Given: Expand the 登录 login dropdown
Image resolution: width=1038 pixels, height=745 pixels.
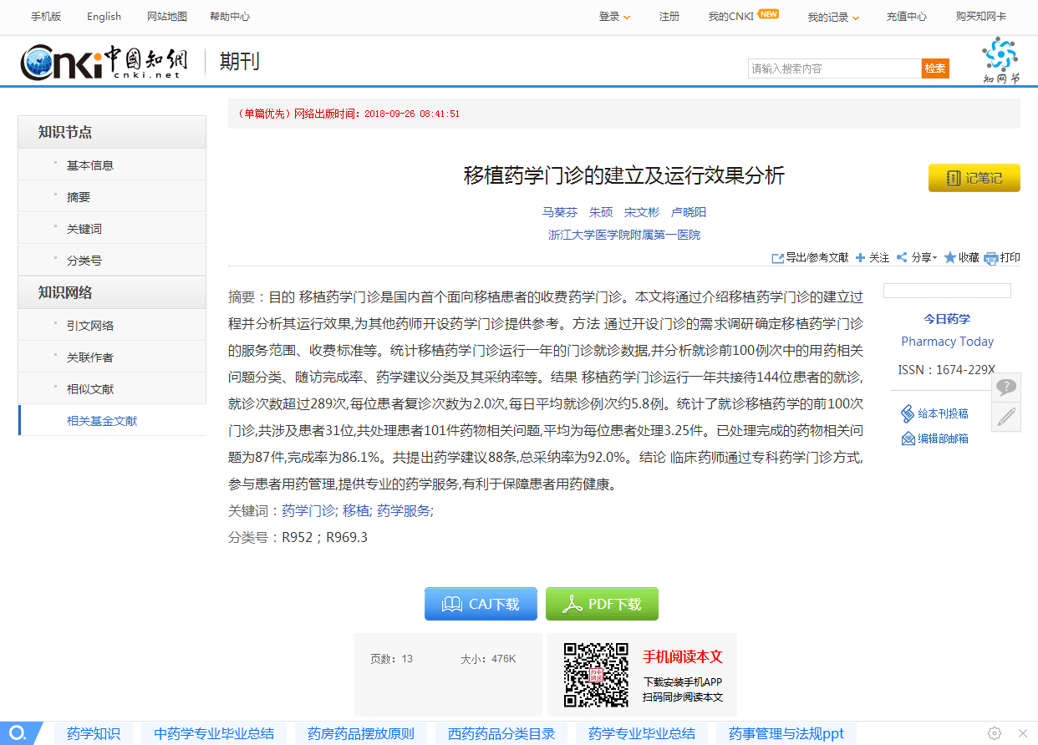Looking at the screenshot, I should point(614,17).
